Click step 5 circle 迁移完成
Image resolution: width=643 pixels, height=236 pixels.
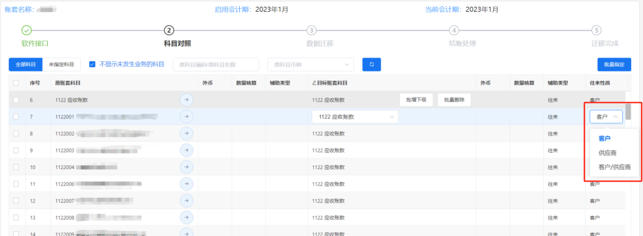coord(597,30)
